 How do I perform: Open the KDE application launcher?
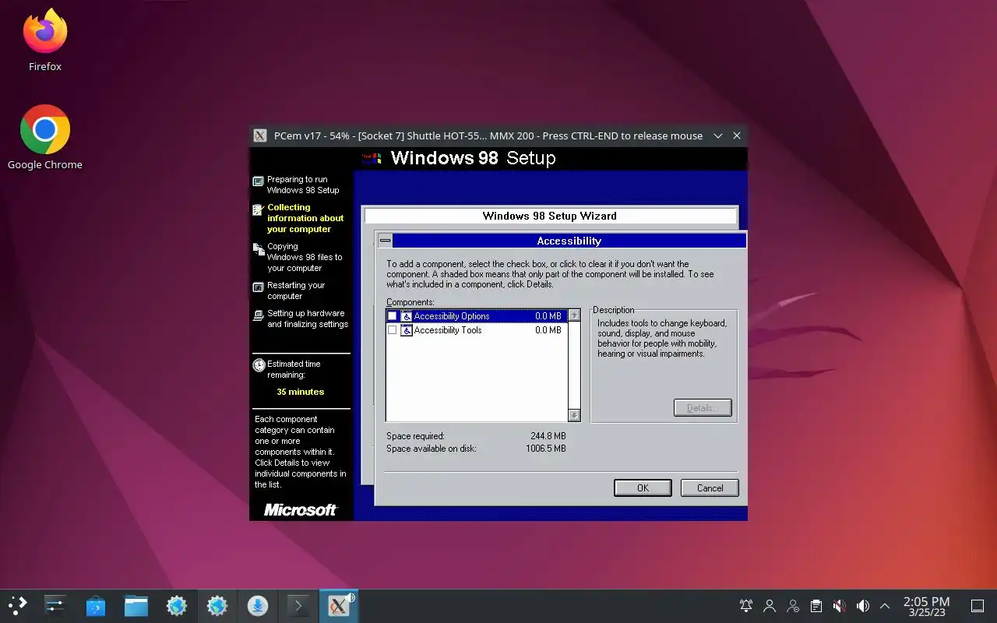17,606
